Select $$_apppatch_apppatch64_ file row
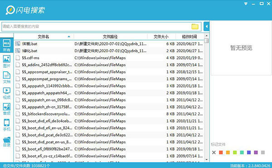 (109, 93)
